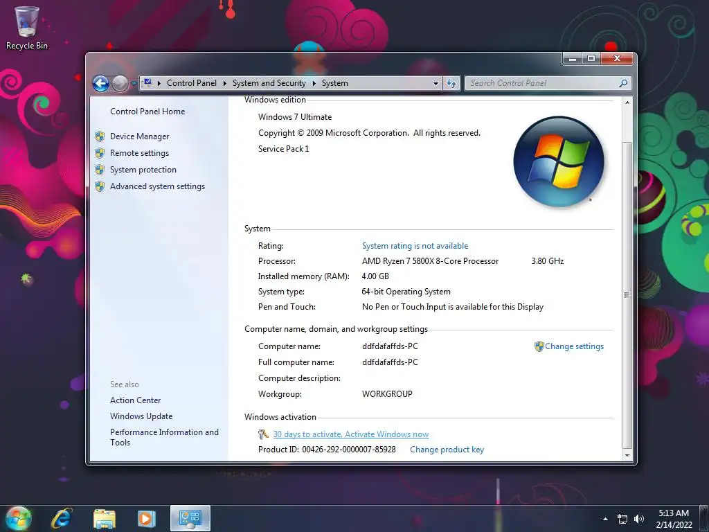Click 'System rating is not available' link
The width and height of the screenshot is (709, 532).
415,246
